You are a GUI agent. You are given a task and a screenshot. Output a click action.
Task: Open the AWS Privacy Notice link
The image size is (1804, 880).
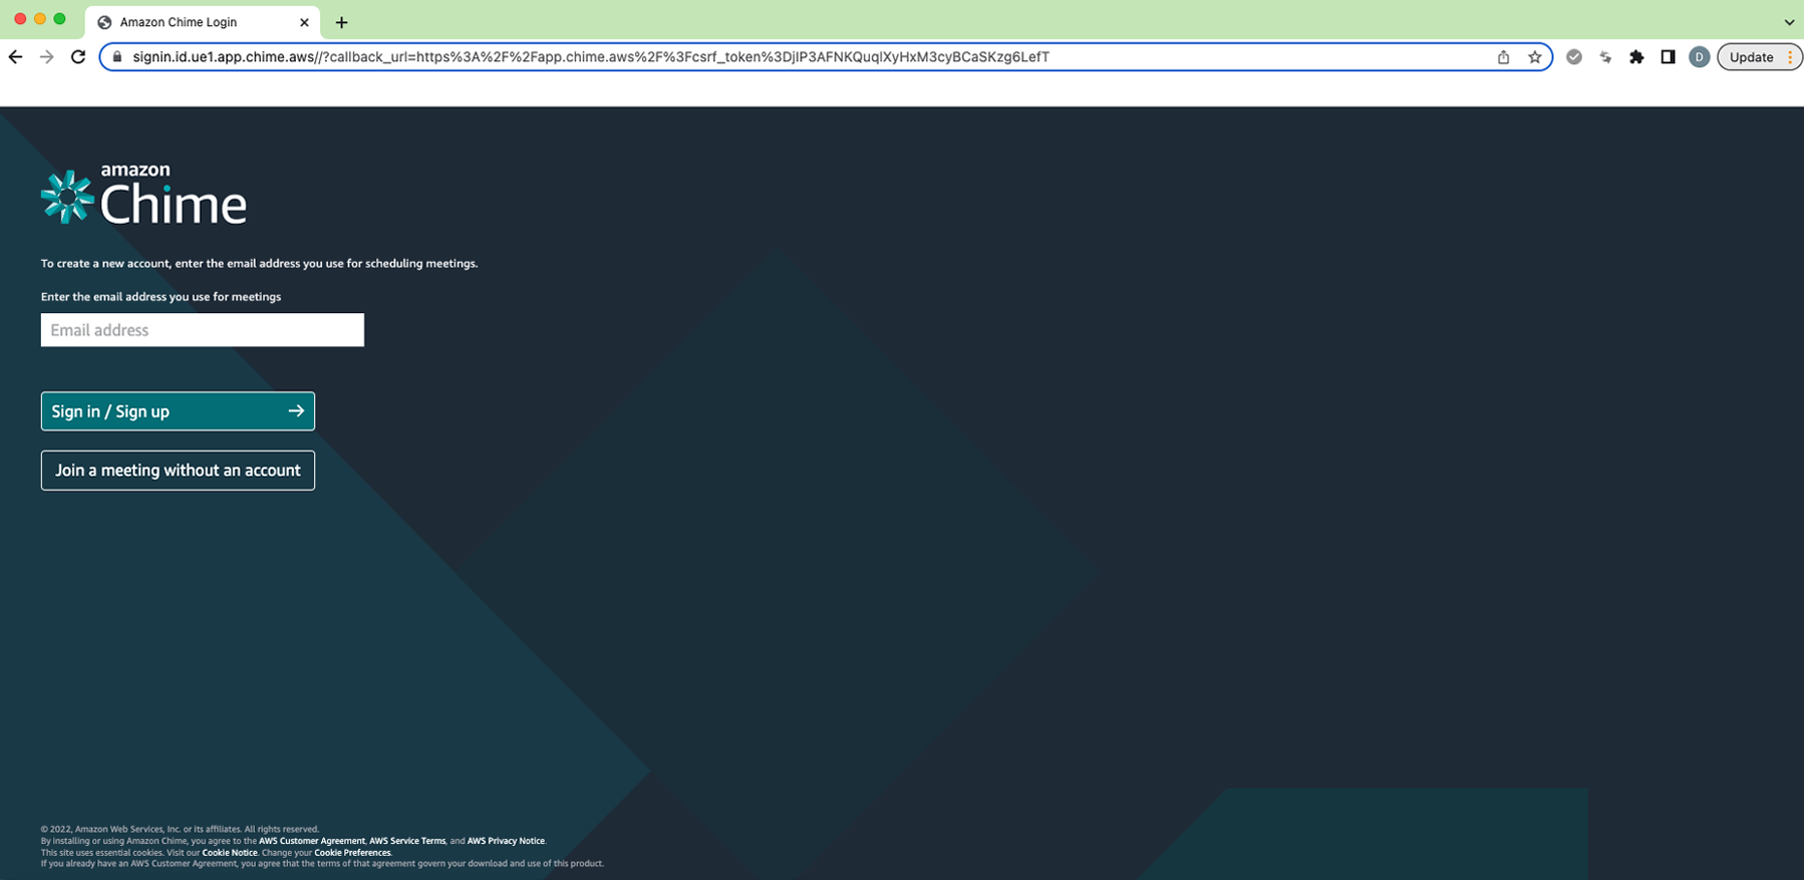[x=505, y=840]
